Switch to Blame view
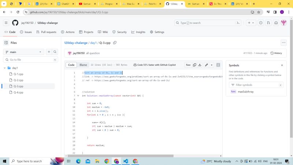Image resolution: width=293 pixels, height=165 pixels. click(x=83, y=65)
